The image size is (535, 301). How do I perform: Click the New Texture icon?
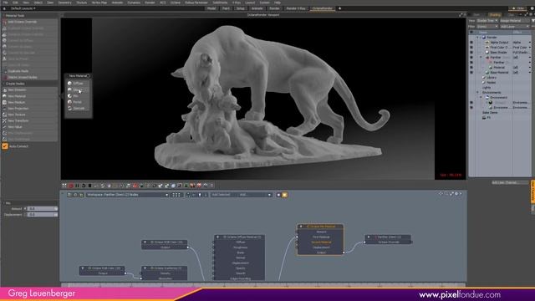(x=4, y=115)
